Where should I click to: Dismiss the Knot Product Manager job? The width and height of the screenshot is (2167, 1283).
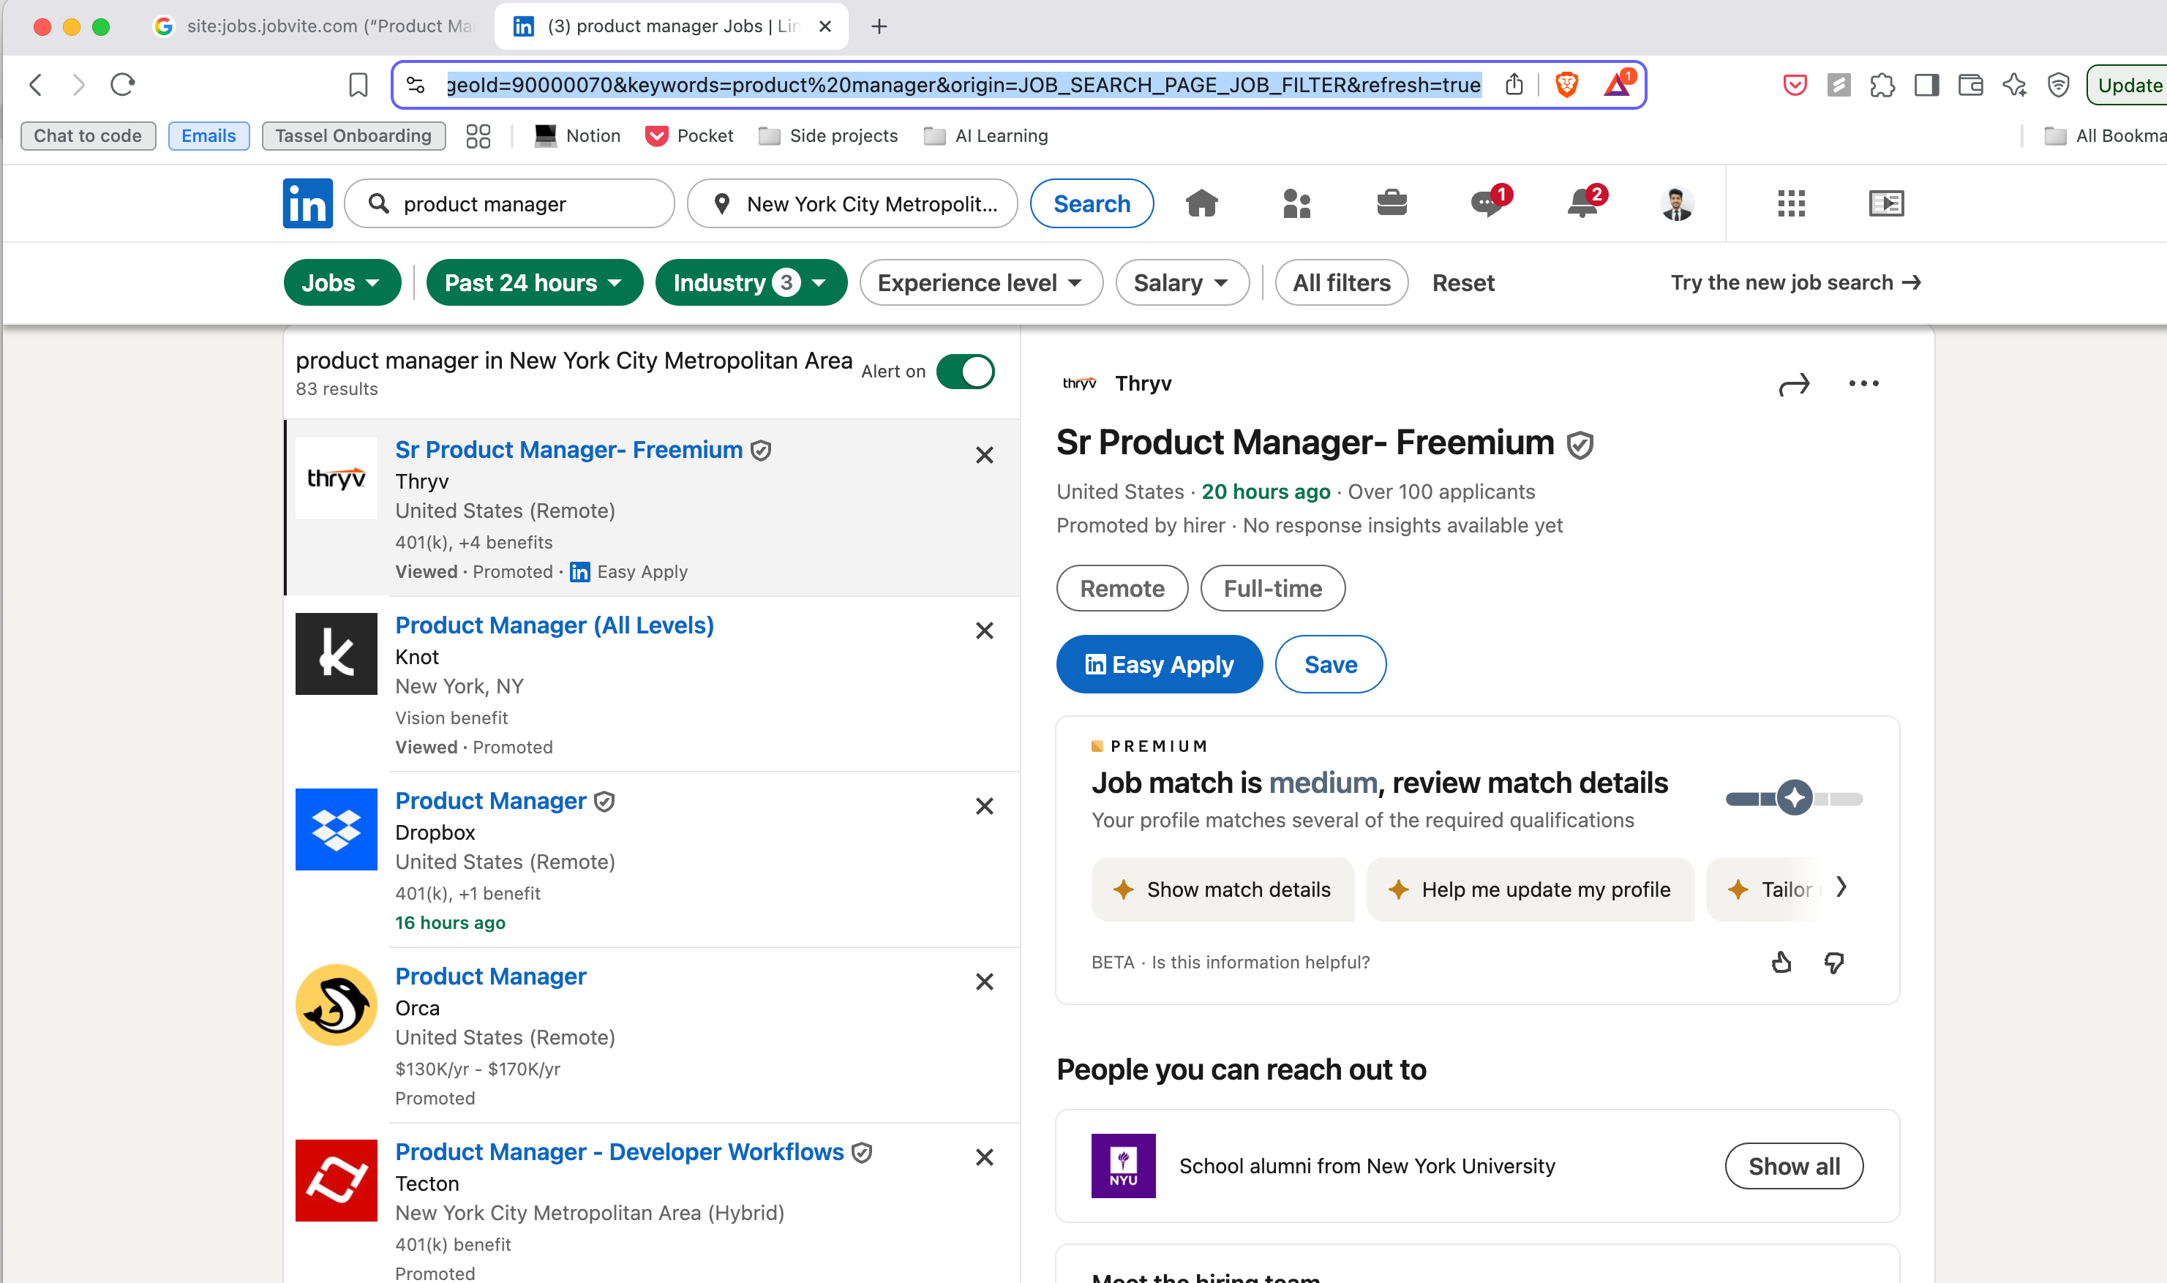click(x=983, y=631)
